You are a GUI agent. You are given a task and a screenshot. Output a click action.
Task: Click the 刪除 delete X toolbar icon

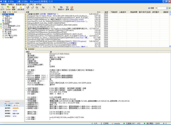[x=54, y=8]
